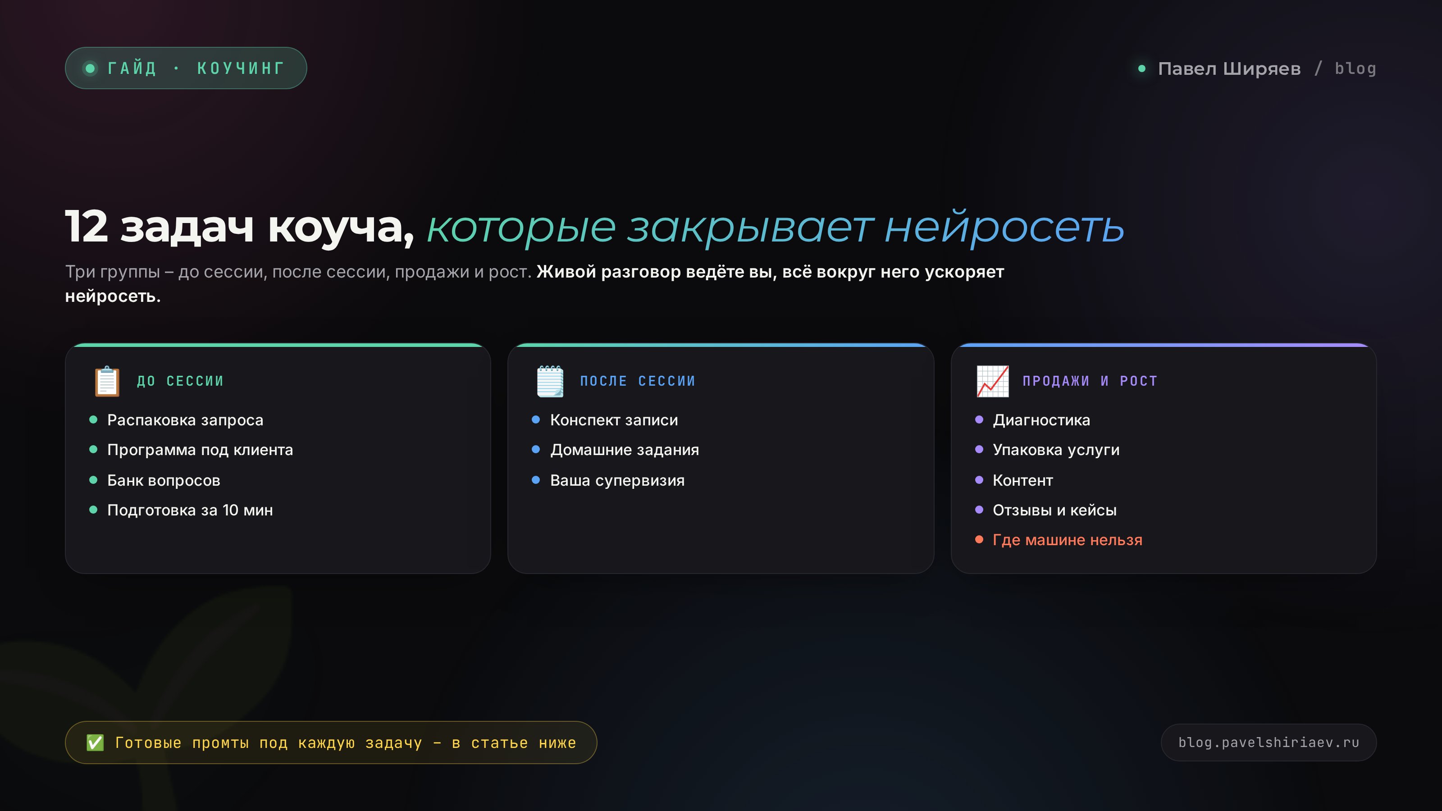This screenshot has height=811, width=1442.
Task: Click the green bullet beside Распаковка запроса
Action: pos(93,420)
